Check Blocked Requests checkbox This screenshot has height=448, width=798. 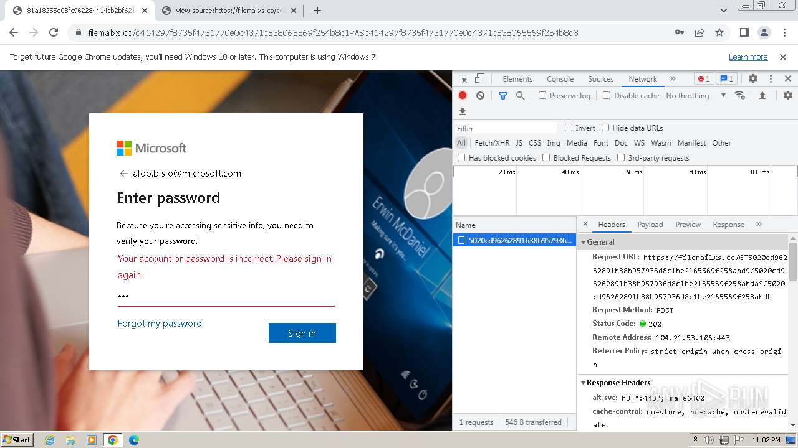546,157
